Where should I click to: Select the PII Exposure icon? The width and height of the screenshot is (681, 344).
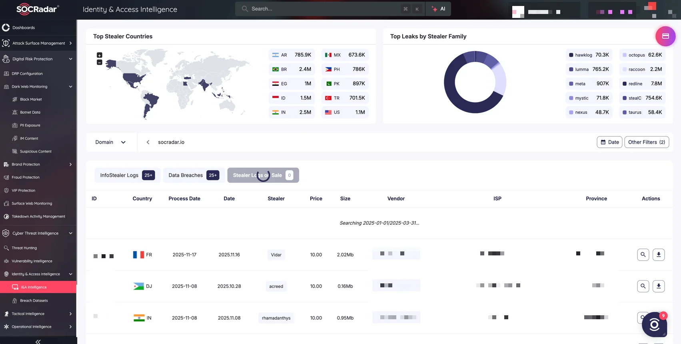click(15, 125)
